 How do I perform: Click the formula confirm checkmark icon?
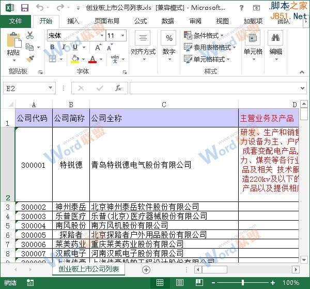(100, 88)
